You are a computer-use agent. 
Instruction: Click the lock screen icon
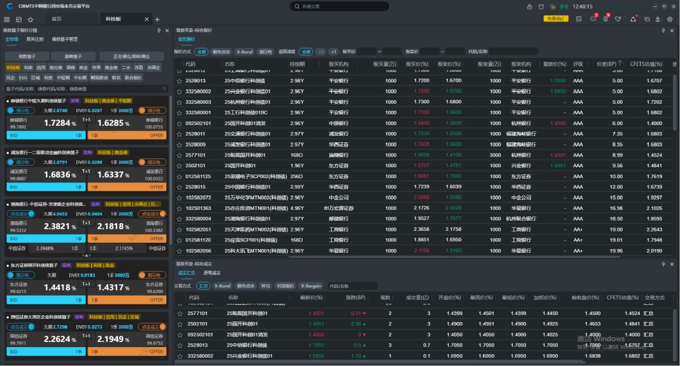[x=530, y=6]
